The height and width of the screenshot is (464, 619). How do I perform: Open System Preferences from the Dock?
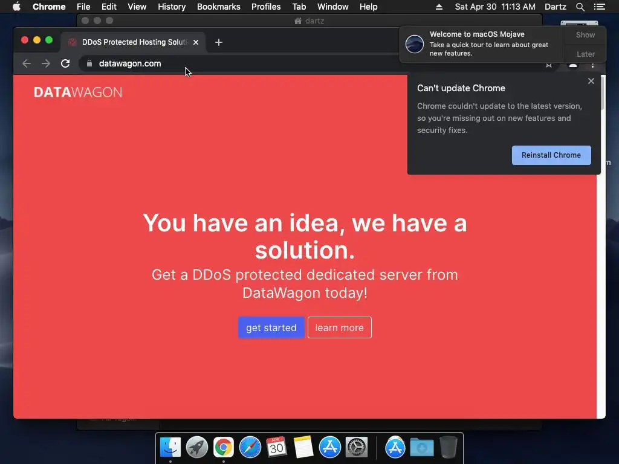pos(357,448)
